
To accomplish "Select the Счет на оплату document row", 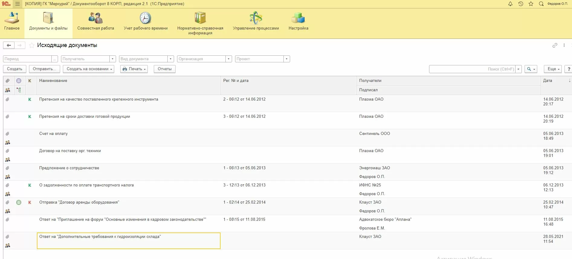I will click(x=53, y=134).
